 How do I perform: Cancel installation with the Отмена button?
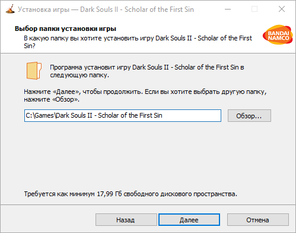click(x=258, y=220)
